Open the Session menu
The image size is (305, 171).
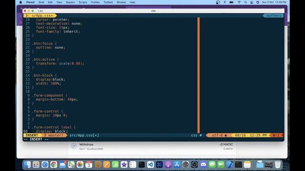tap(71, 2)
